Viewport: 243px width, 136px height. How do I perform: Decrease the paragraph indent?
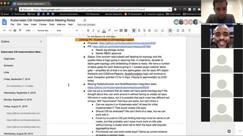[x=178, y=31]
